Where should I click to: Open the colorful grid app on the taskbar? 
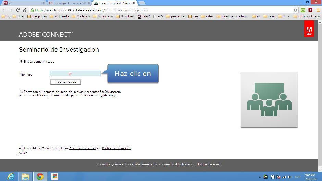tap(54, 177)
